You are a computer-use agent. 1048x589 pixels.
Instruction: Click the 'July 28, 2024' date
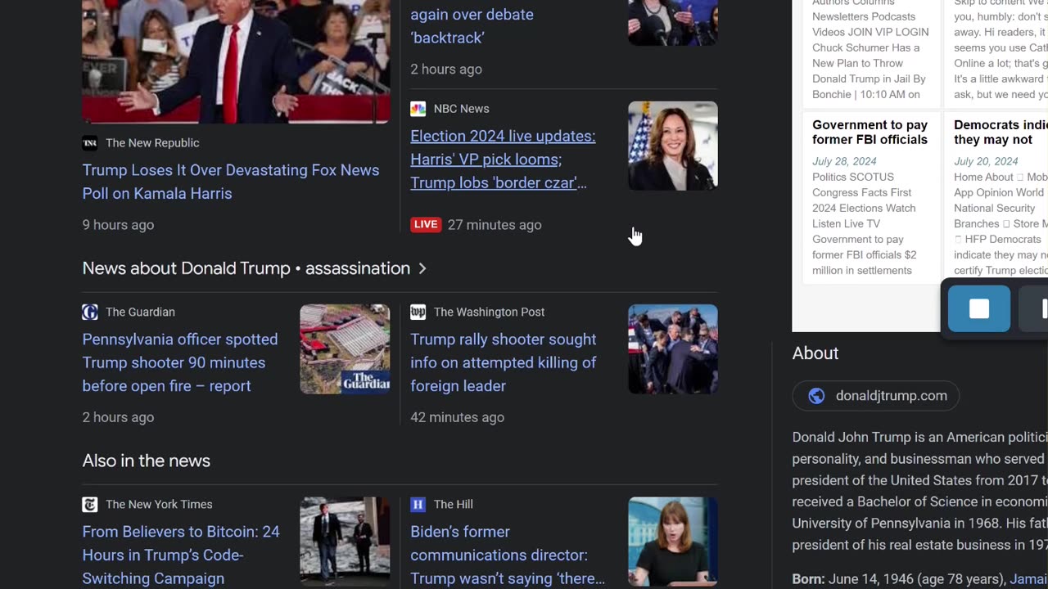pyautogui.click(x=844, y=161)
